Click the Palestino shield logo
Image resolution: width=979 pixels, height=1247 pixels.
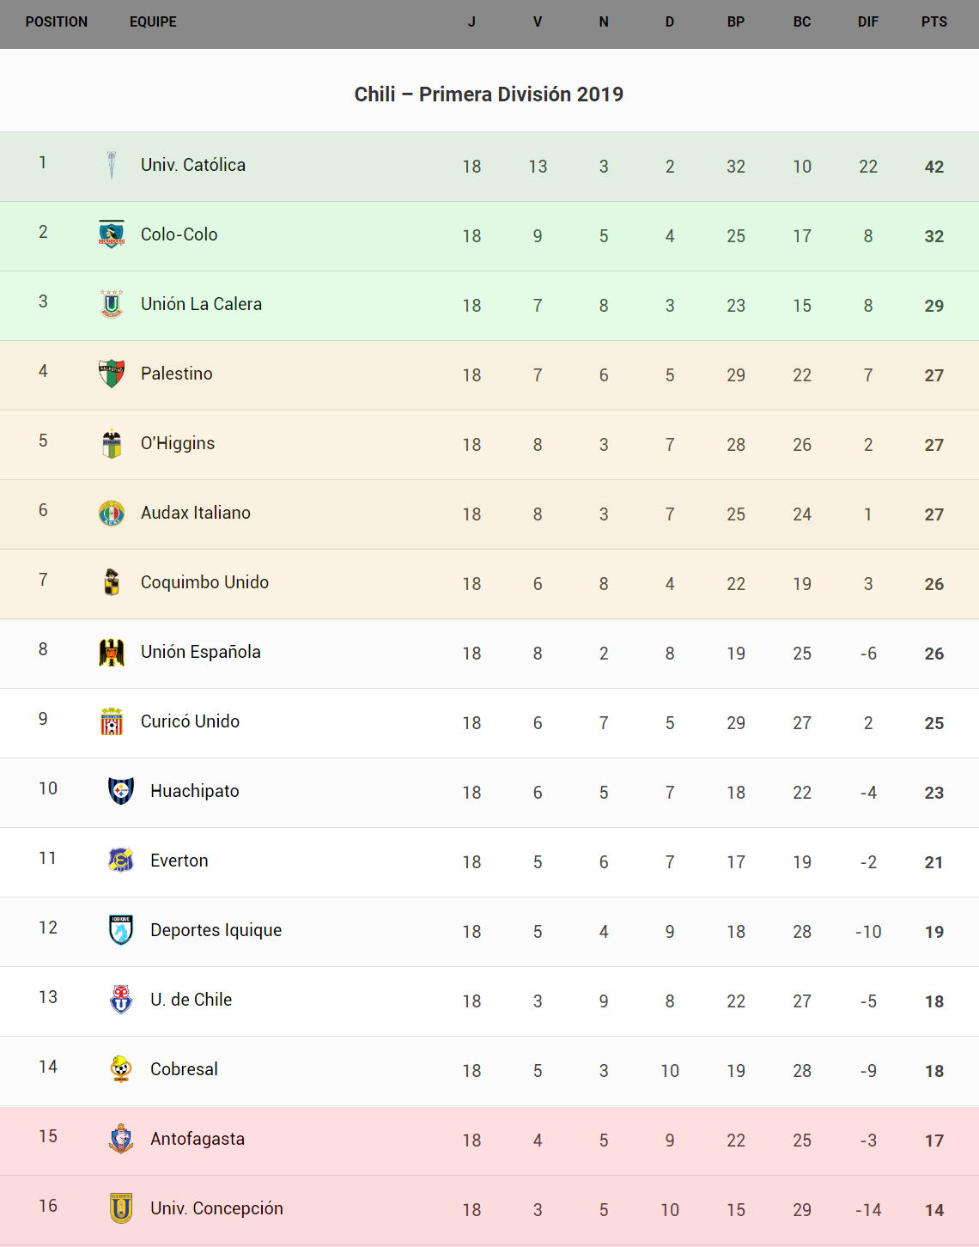112,374
